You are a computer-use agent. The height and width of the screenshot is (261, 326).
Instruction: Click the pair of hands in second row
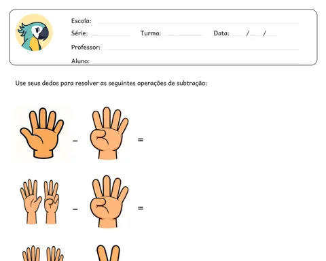pos(40,202)
